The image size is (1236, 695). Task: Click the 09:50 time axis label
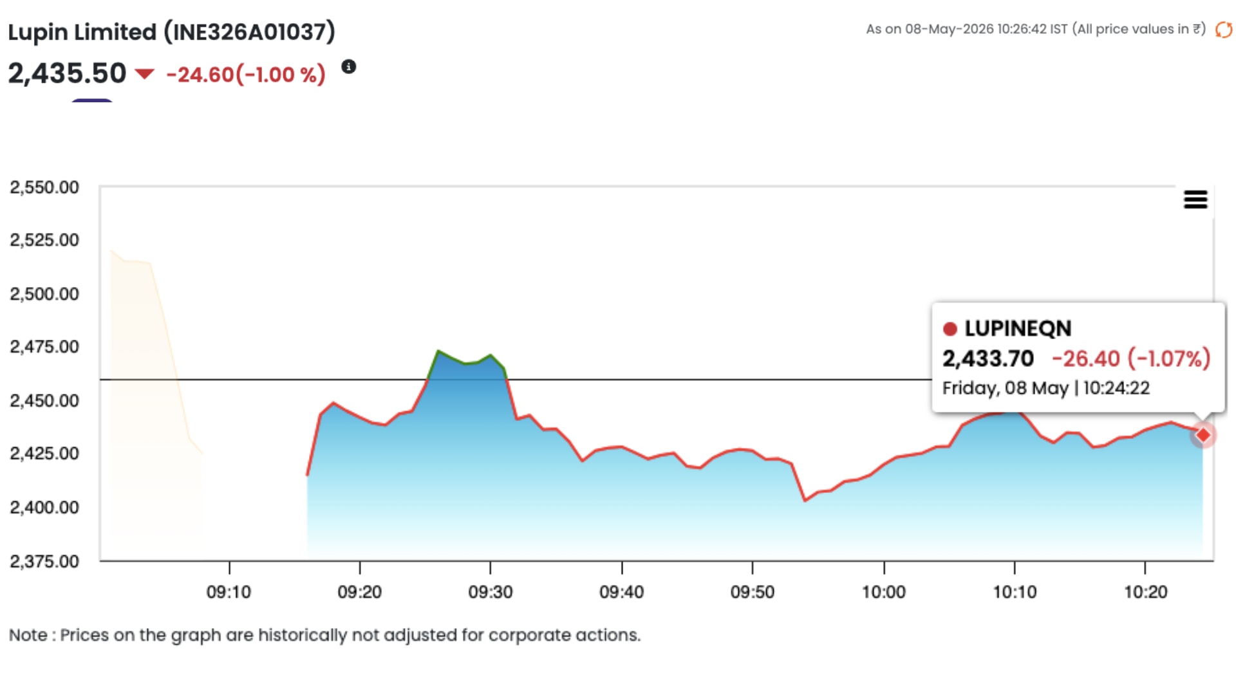pyautogui.click(x=753, y=592)
